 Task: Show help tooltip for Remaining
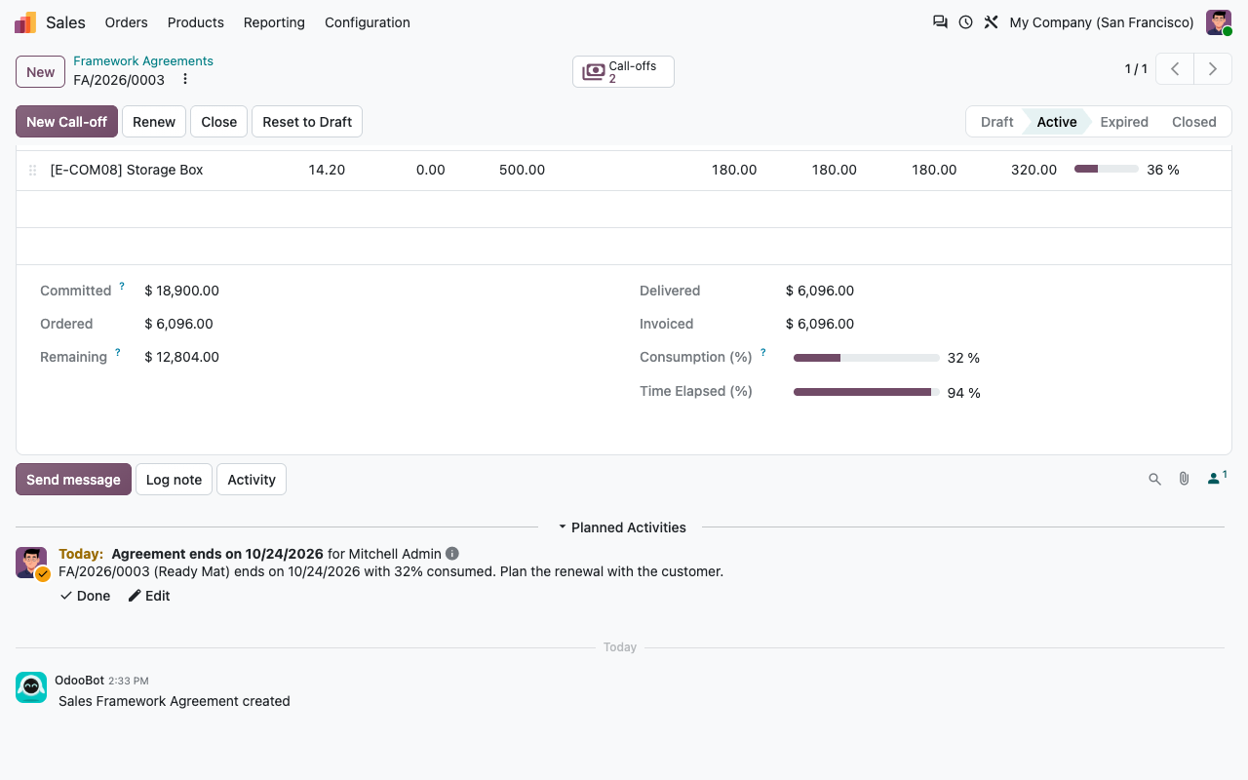(x=118, y=353)
